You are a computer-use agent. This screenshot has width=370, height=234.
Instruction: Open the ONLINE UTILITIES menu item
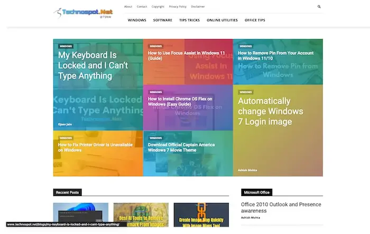pyautogui.click(x=223, y=20)
